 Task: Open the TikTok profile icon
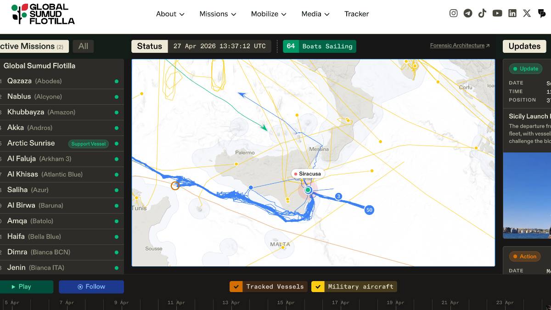point(482,13)
